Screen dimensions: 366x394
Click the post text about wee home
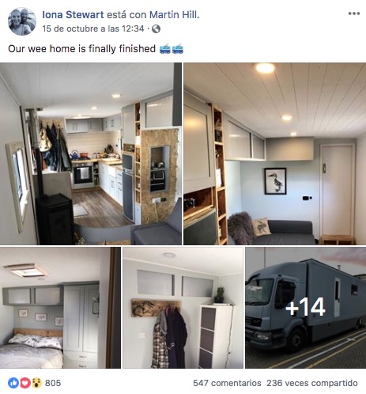81,49
